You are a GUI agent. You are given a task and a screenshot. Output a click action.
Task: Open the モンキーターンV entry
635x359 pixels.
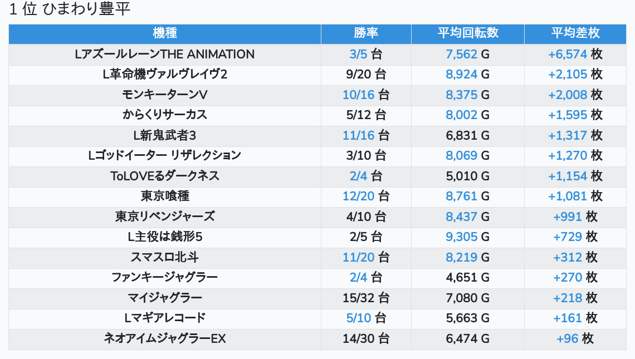coord(165,95)
